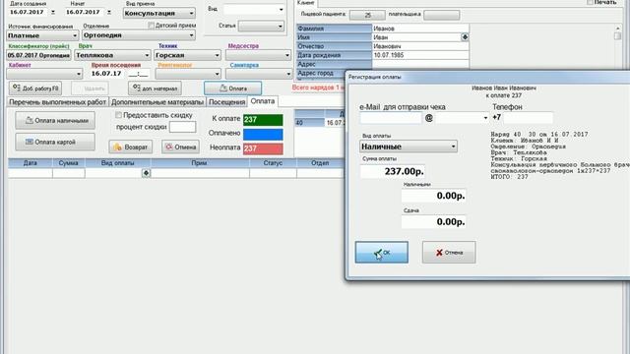Viewport: 630px width, 354px height.
Task: Open the Вид dropdown at top
Action: [x=254, y=9]
